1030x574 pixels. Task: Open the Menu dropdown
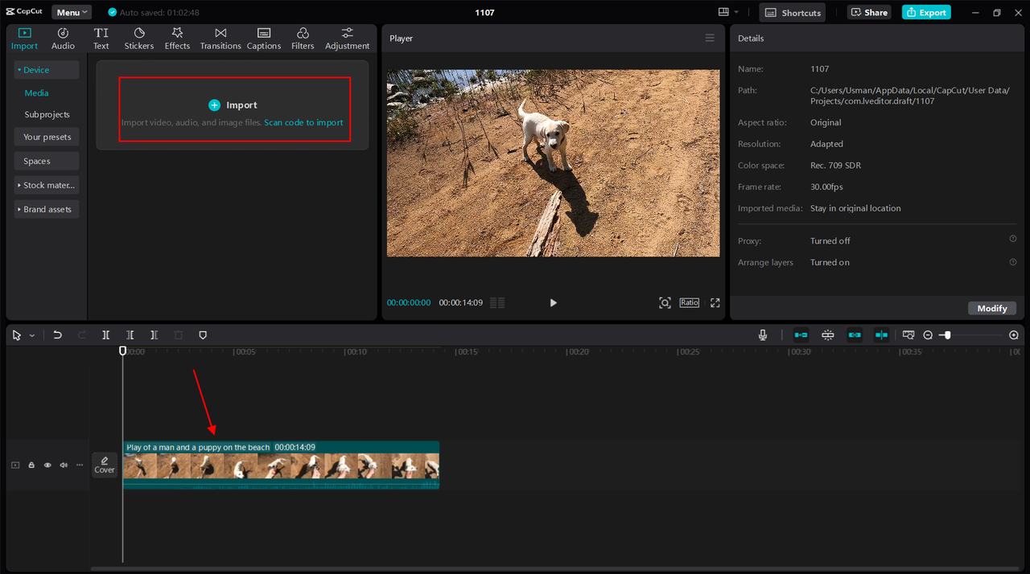tap(72, 12)
